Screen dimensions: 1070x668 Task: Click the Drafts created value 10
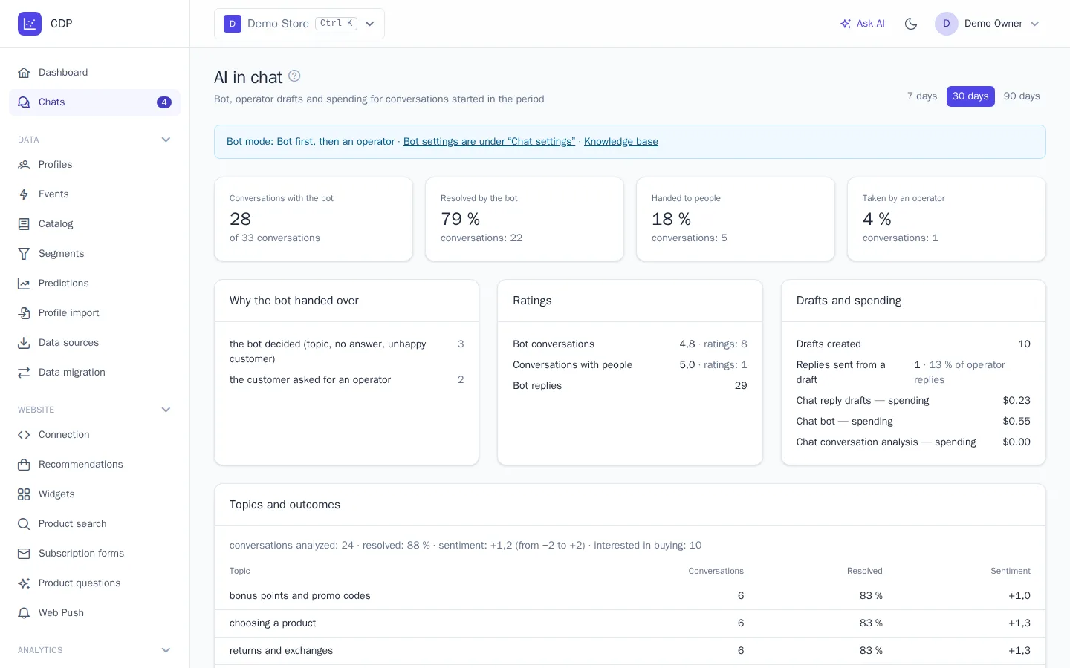[x=1024, y=344]
